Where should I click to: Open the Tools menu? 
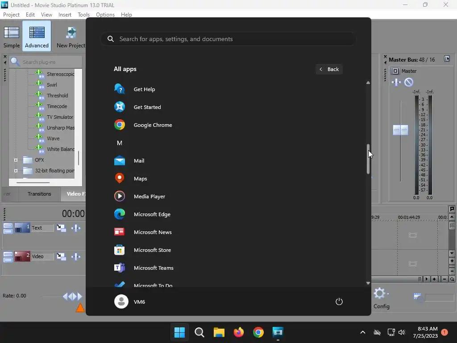[x=83, y=15]
